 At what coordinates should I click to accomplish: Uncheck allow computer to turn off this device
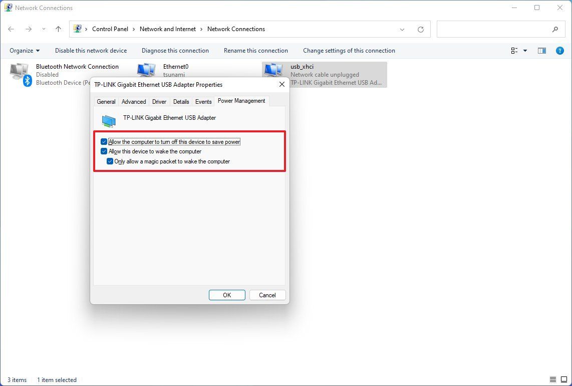104,141
